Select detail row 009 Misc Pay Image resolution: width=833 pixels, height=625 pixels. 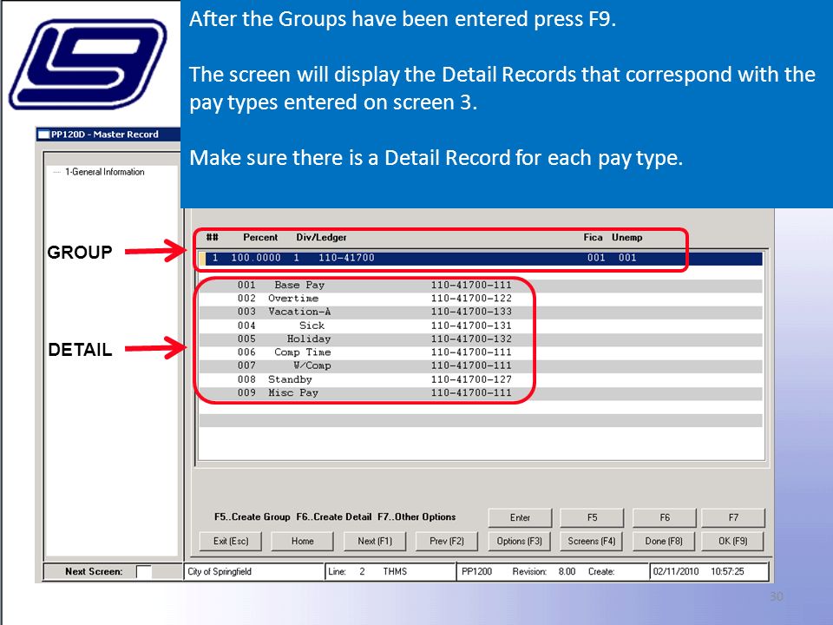coord(481,392)
